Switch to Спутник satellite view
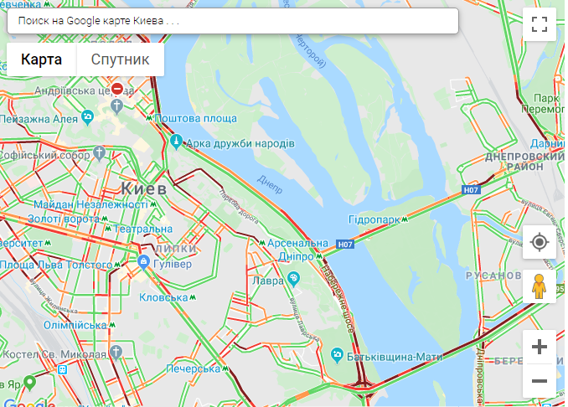Screen dimensions: 568x407 tap(121, 59)
